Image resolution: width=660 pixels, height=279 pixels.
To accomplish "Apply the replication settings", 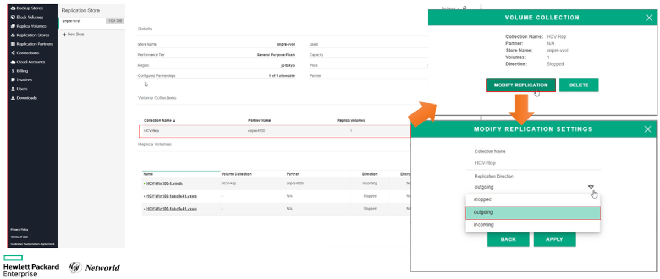I will pos(554,239).
